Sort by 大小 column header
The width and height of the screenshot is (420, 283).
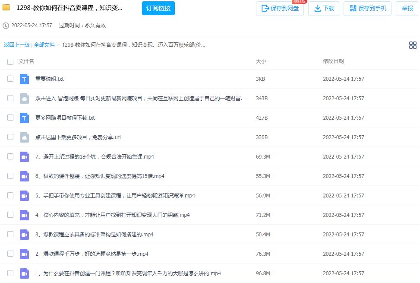(x=261, y=61)
